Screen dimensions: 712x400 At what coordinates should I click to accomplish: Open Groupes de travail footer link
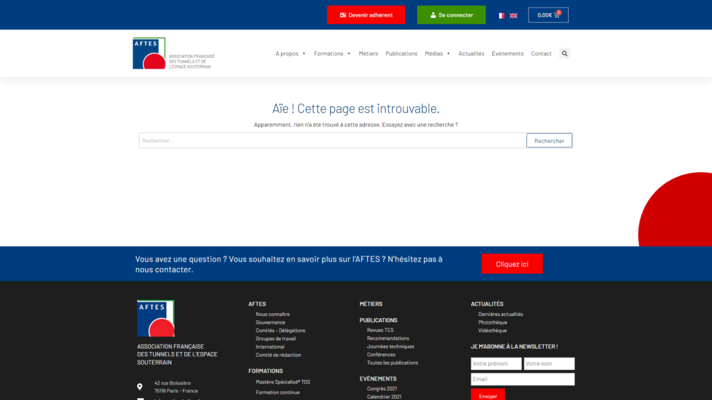pos(275,339)
